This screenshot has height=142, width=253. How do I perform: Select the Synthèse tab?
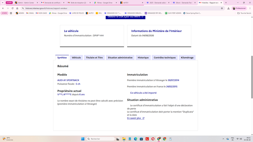(x=62, y=58)
